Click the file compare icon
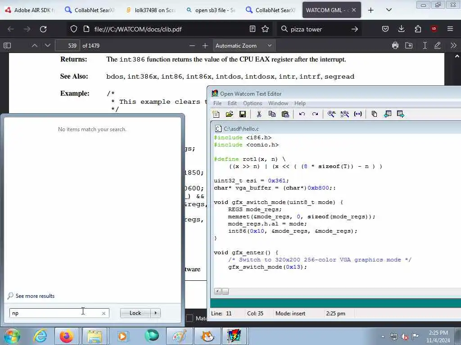 pos(374,114)
